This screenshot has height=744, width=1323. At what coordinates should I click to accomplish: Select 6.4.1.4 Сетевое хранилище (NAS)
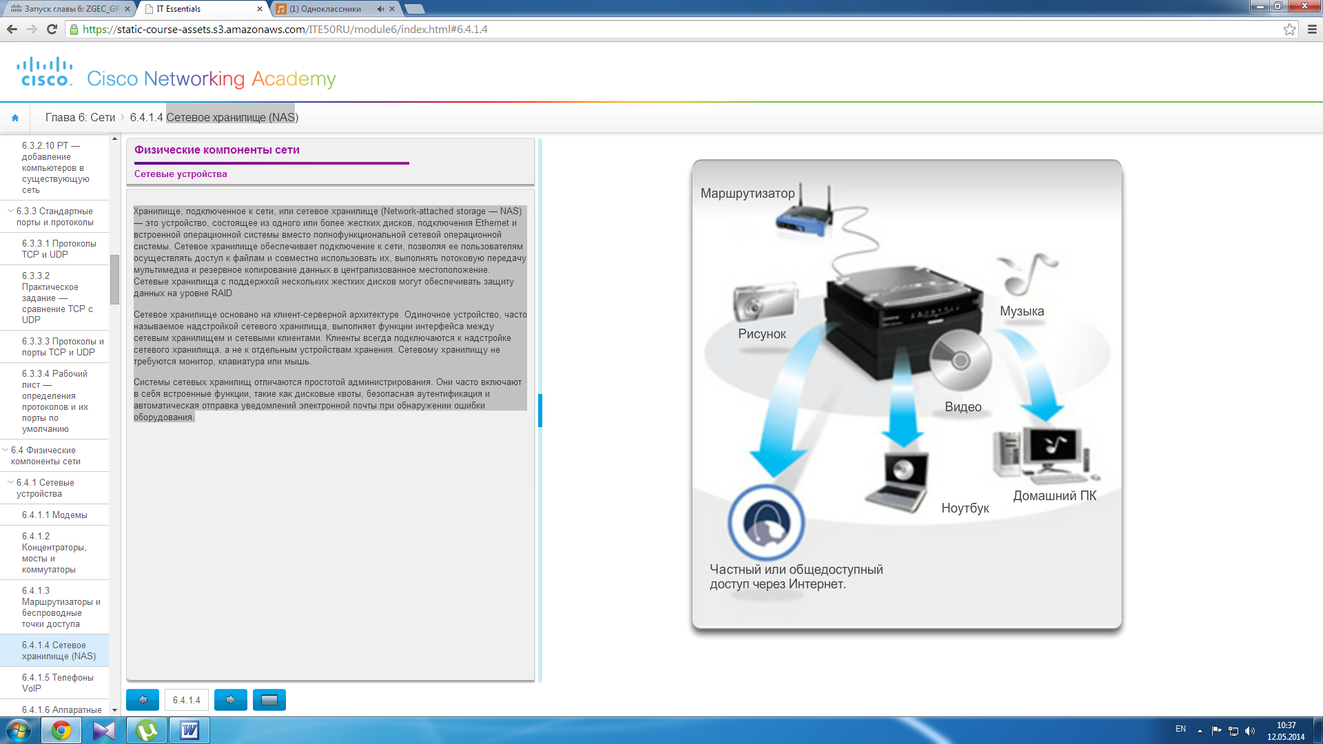55,650
